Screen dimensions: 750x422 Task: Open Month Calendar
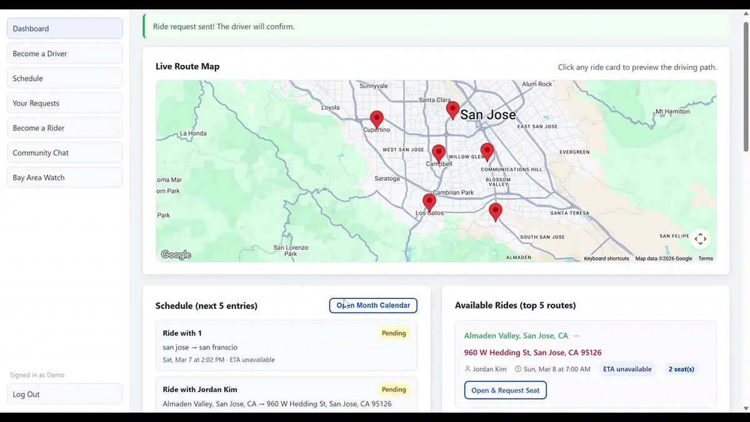pos(373,305)
